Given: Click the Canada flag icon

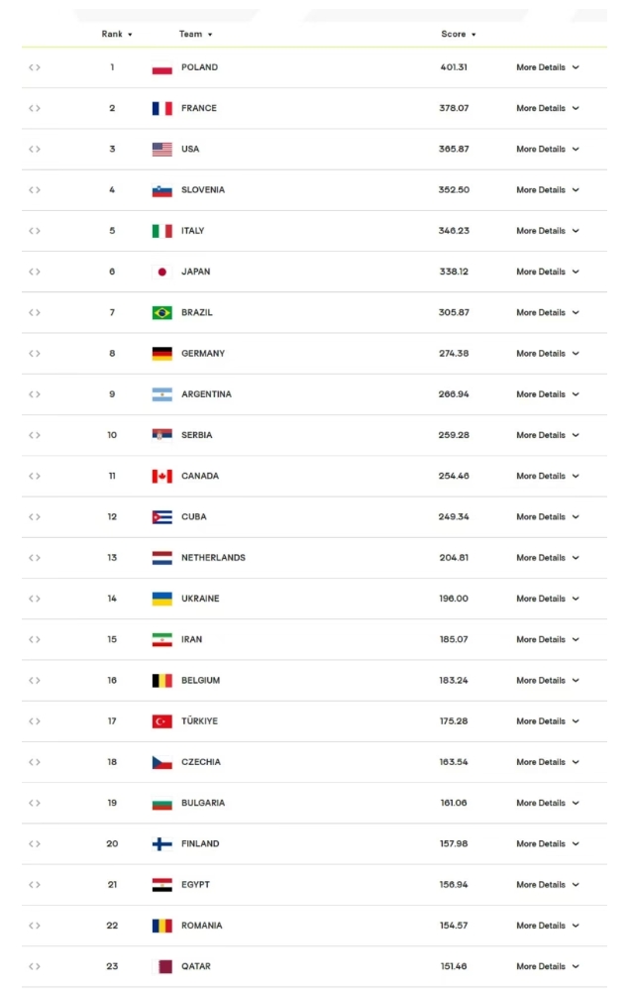Looking at the screenshot, I should coord(162,477).
